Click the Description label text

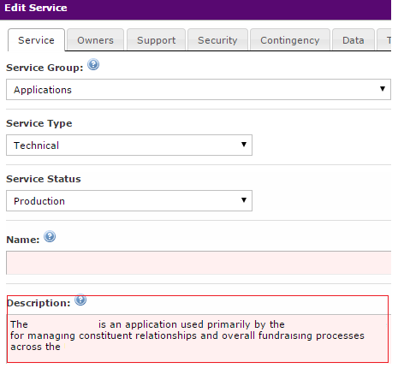tap(39, 303)
